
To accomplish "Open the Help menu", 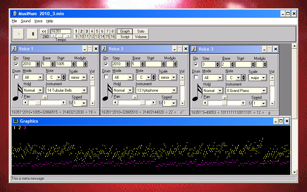I will [49, 21].
